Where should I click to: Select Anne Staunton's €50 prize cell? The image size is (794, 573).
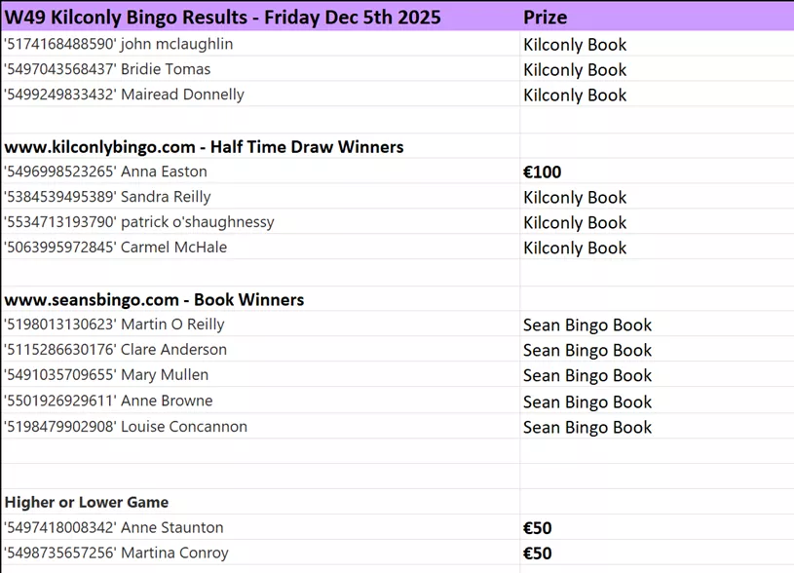[x=538, y=528]
